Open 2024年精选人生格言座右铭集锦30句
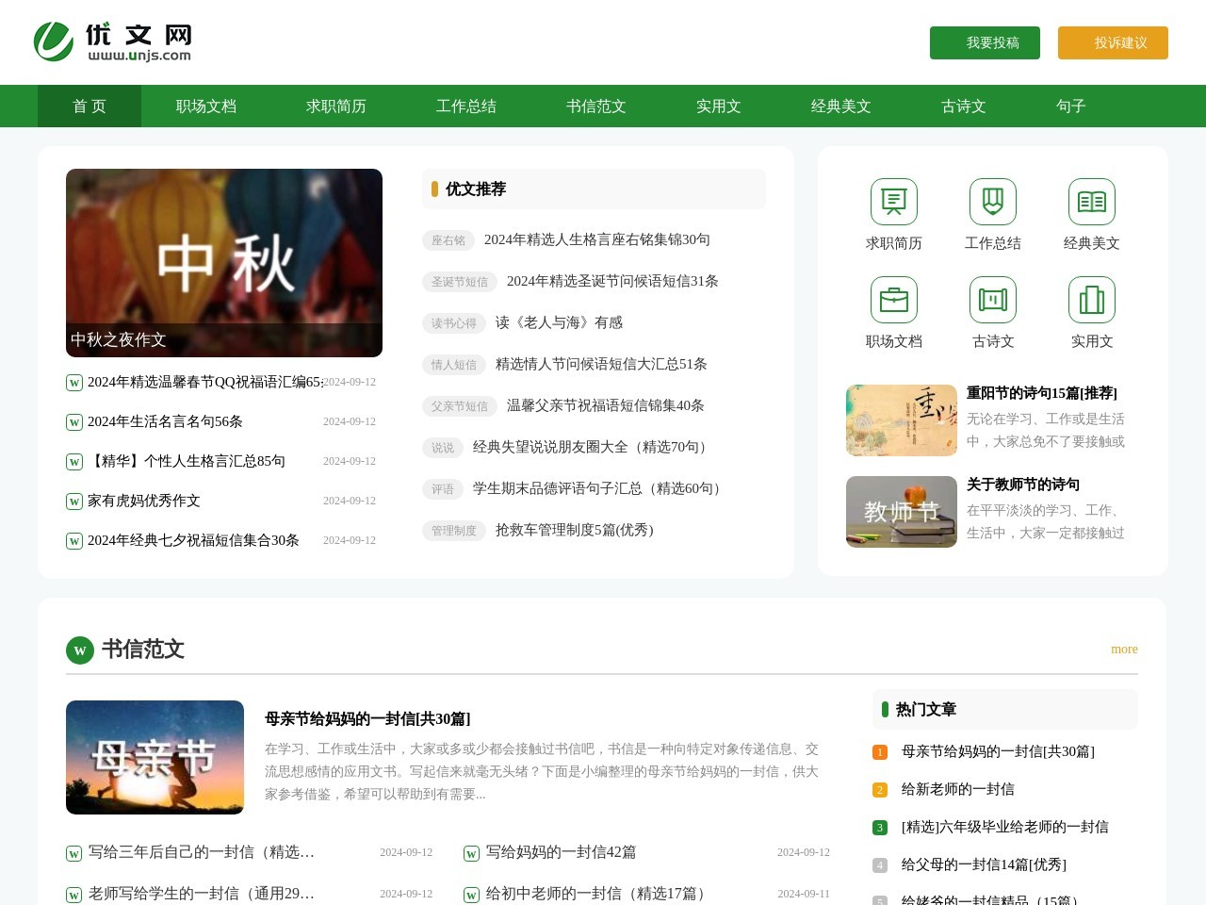The image size is (1206, 905). coord(597,239)
